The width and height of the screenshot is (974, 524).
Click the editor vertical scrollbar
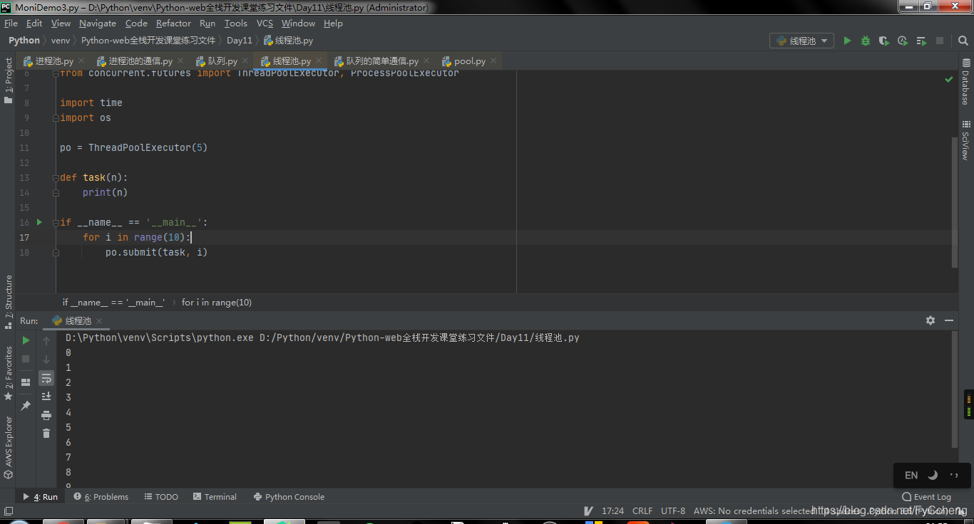click(x=955, y=203)
